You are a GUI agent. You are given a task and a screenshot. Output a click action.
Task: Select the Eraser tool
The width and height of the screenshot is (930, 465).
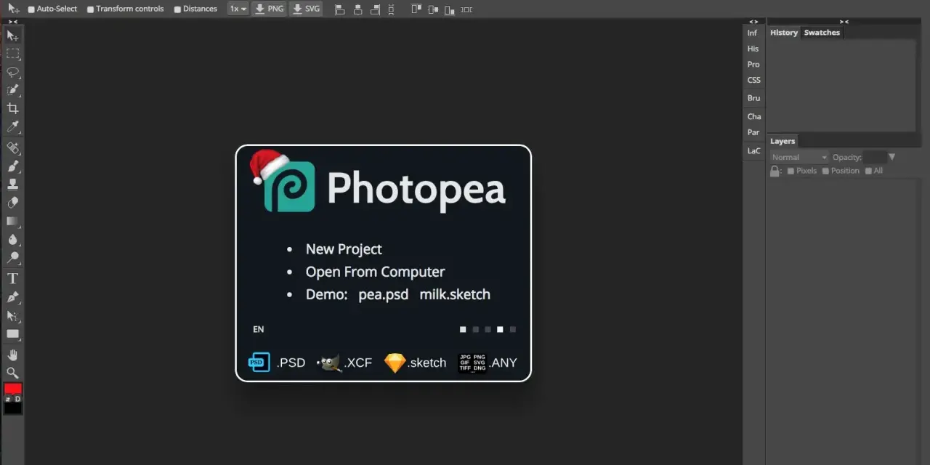tap(12, 203)
